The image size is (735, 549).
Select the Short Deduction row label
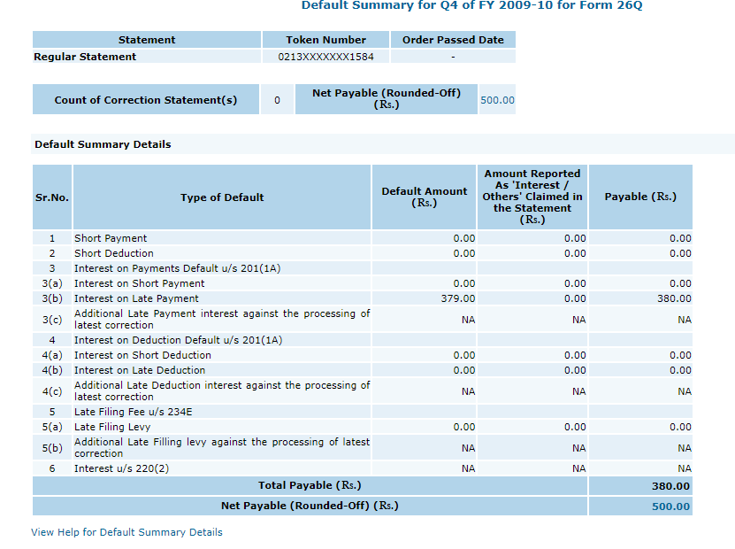[114, 253]
